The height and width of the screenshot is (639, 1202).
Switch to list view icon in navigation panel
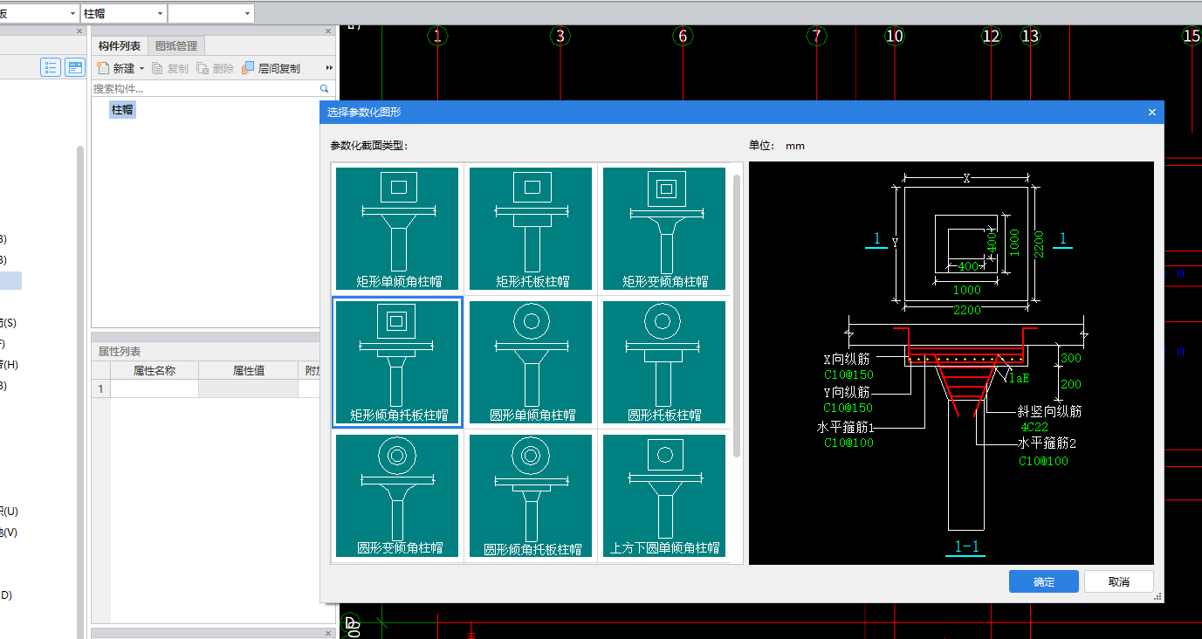coord(51,67)
